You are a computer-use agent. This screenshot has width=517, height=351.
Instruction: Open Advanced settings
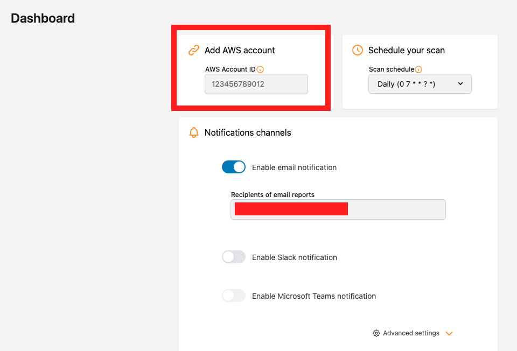pos(411,333)
